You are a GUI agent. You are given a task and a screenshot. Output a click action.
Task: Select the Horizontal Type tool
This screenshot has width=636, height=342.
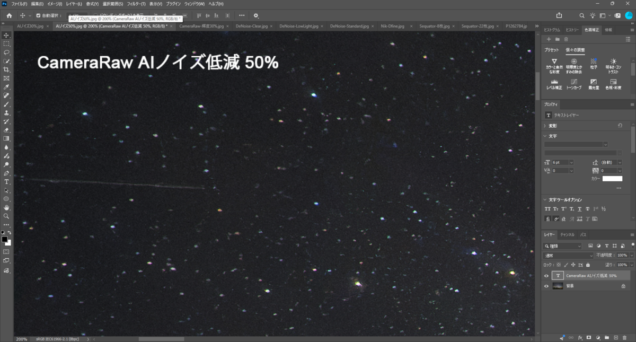click(x=6, y=182)
